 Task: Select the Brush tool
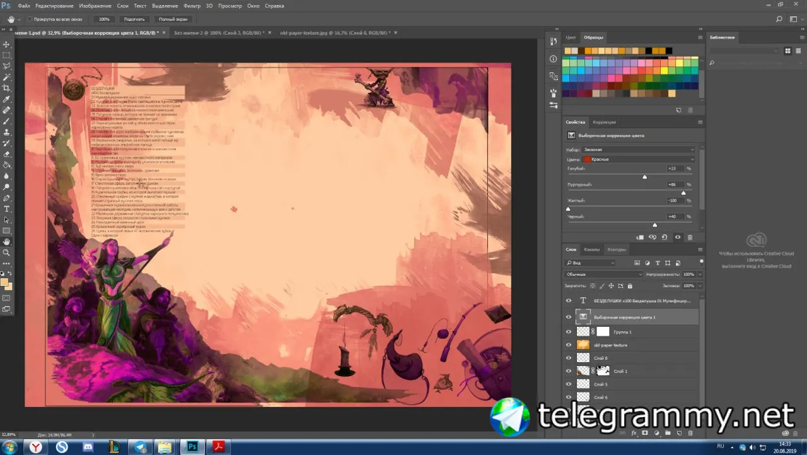point(7,121)
